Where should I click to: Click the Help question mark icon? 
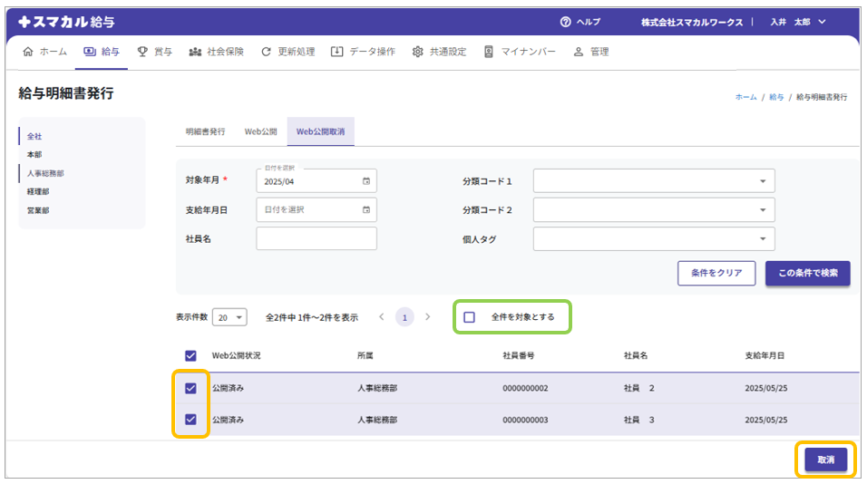(x=566, y=22)
